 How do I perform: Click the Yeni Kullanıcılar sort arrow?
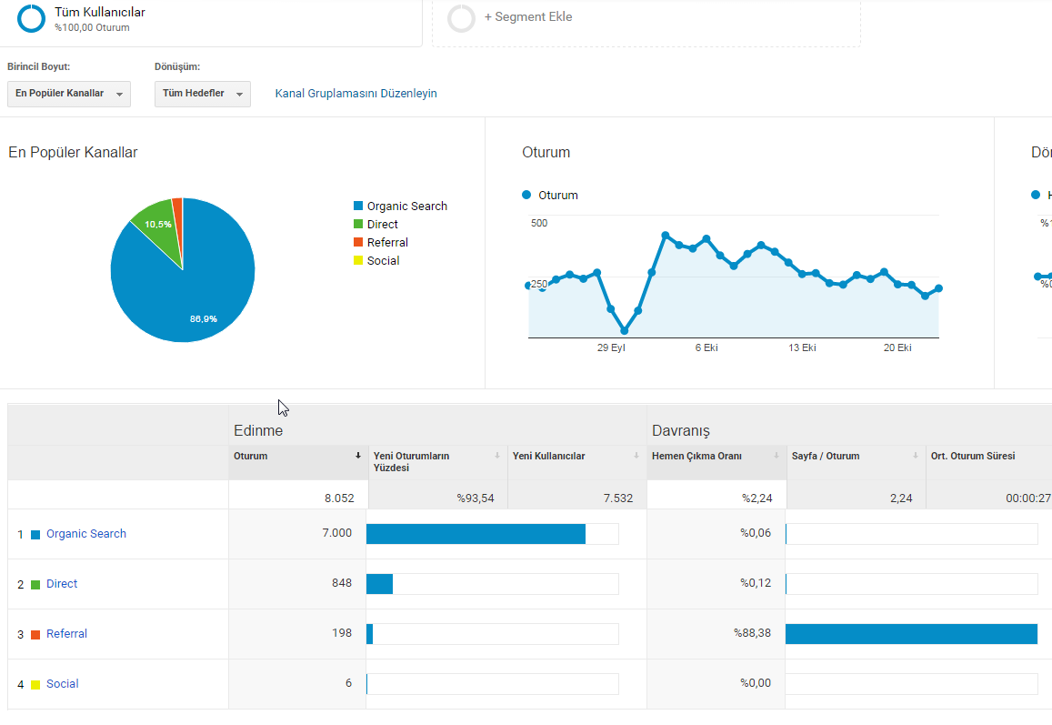click(x=636, y=456)
